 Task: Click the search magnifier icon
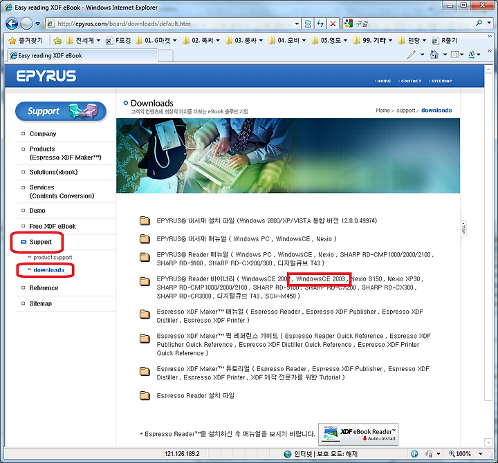click(x=479, y=23)
